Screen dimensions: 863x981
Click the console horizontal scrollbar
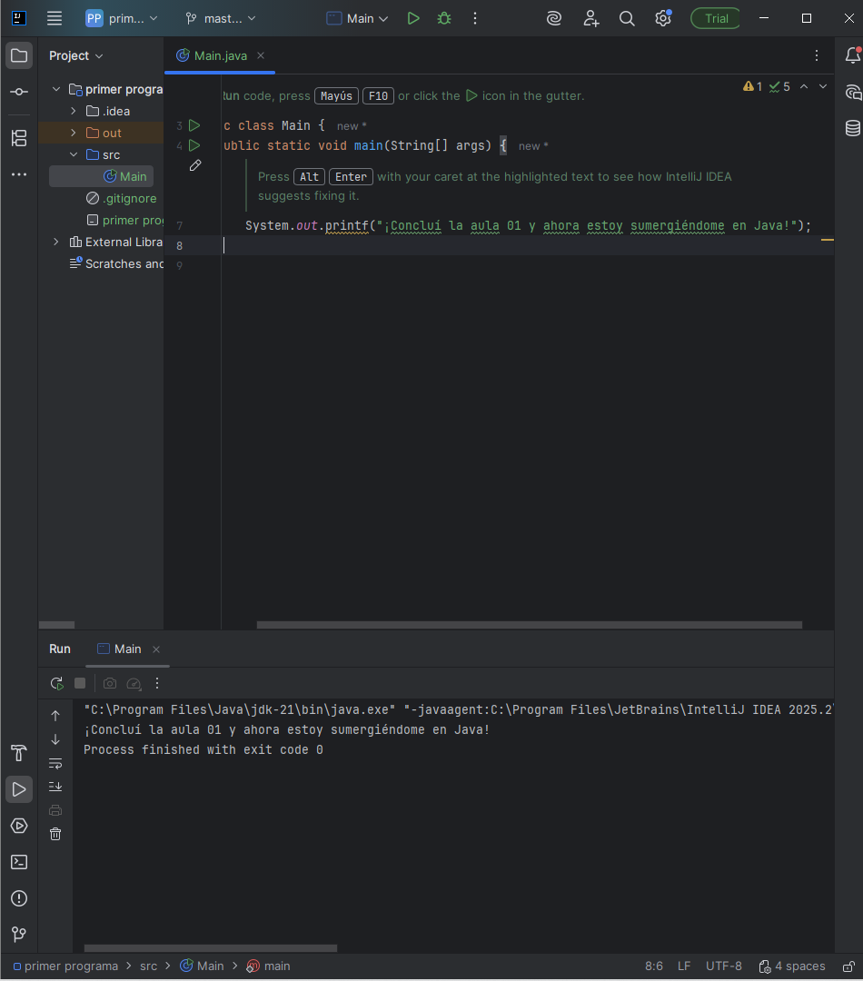coord(210,948)
